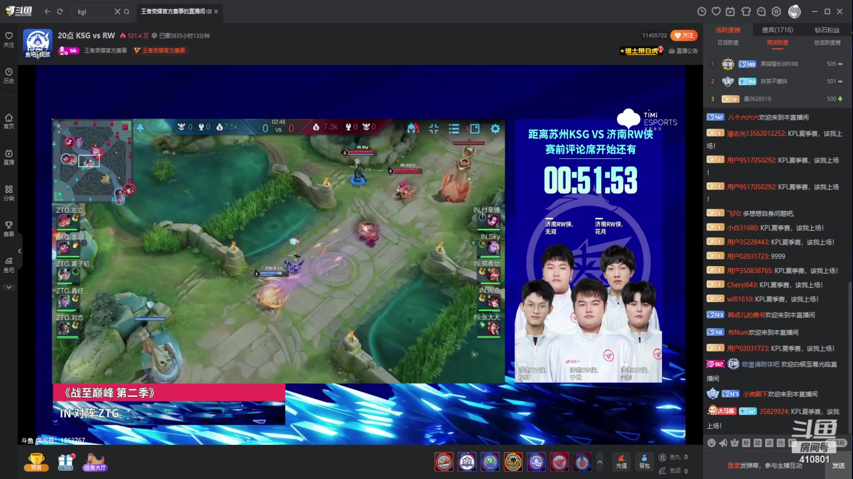853x479 pixels.
Task: Open 赛事 tournaments in sidebar
Action: [x=9, y=229]
